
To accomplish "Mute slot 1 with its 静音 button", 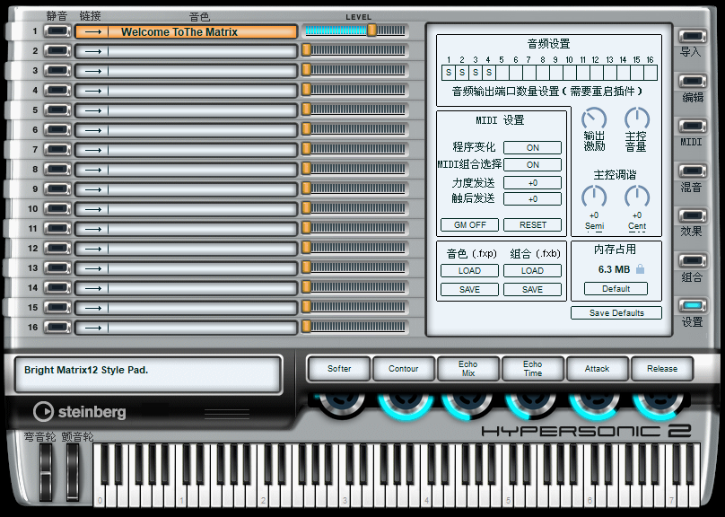I will 57,31.
